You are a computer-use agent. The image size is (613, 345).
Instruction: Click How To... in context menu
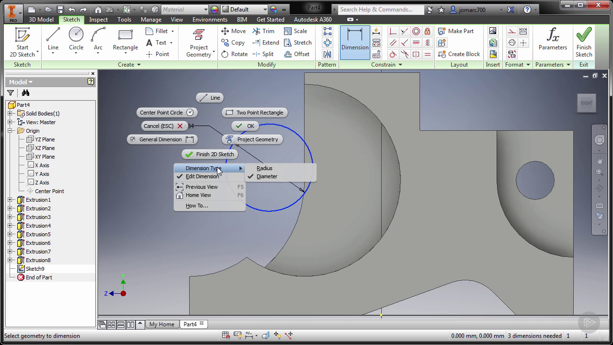pos(209,206)
